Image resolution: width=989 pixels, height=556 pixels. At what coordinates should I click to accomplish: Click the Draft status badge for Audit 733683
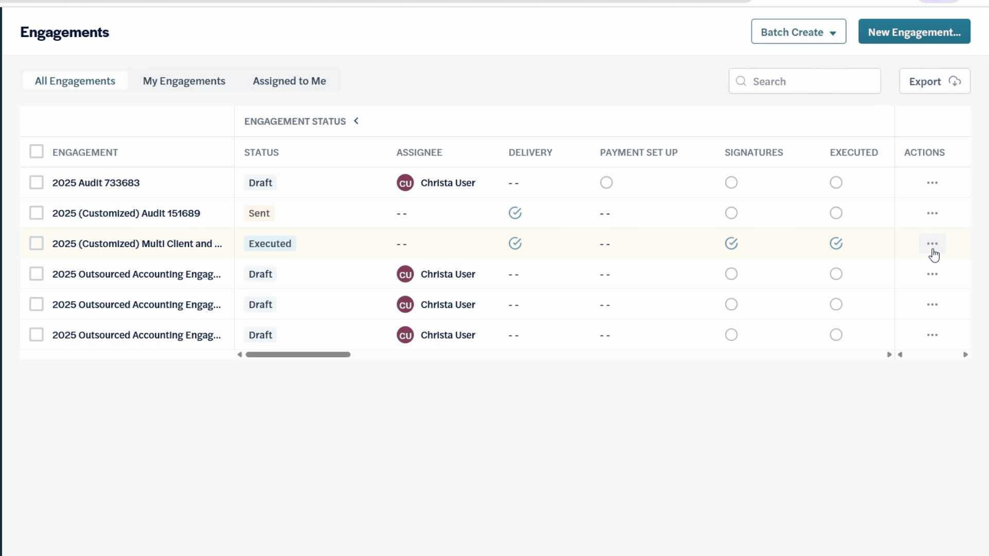coord(260,183)
